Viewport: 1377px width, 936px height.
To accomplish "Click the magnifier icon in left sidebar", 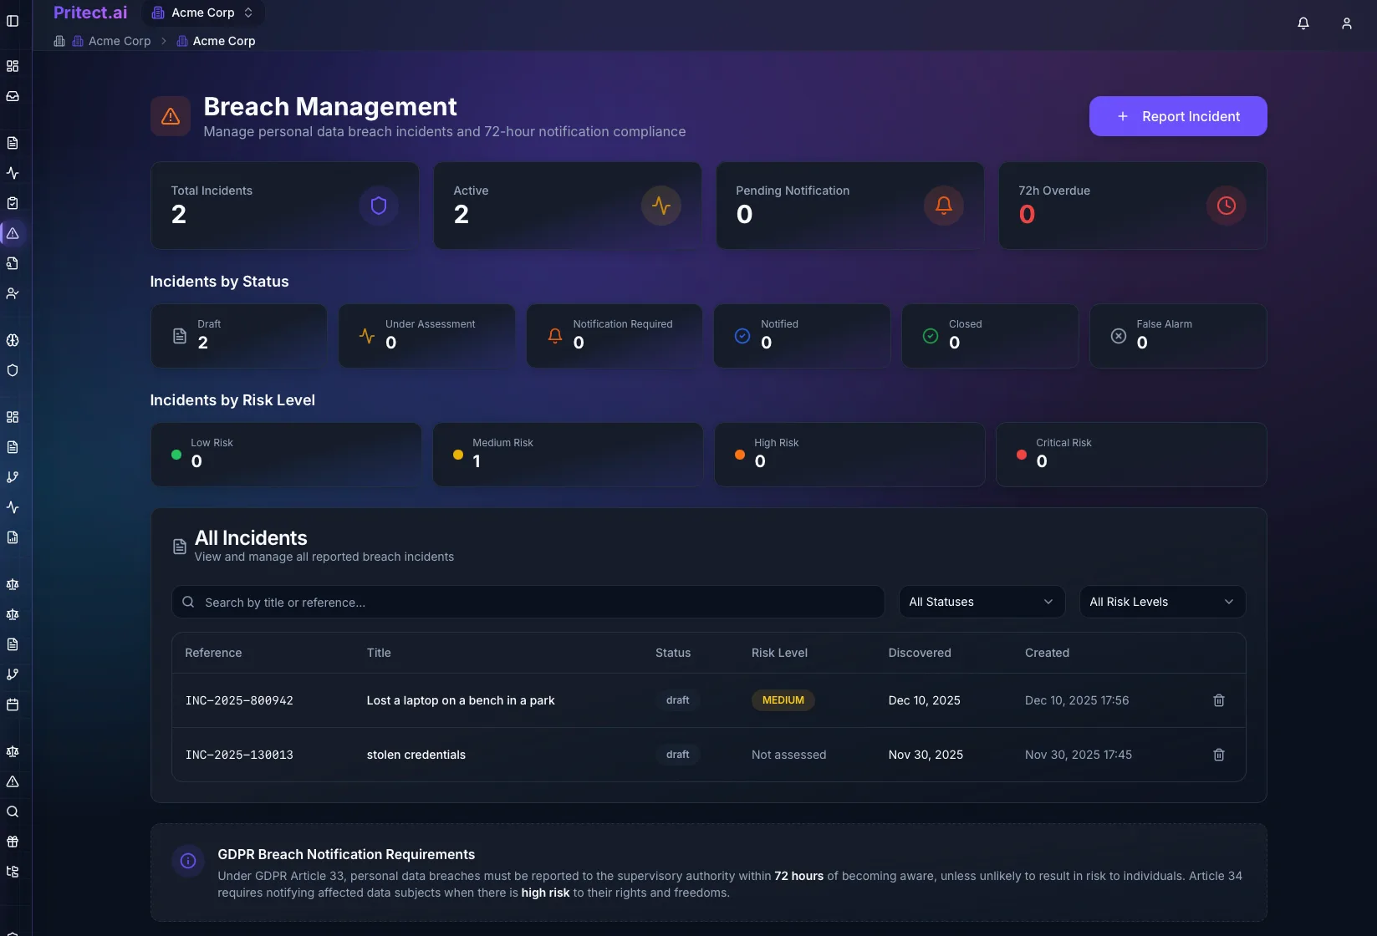I will pos(13,811).
